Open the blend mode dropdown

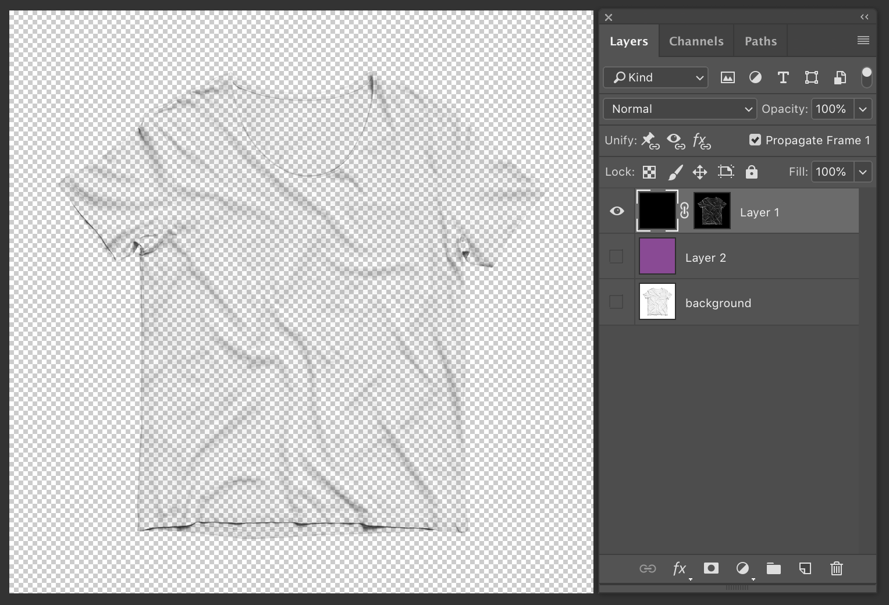pos(679,109)
